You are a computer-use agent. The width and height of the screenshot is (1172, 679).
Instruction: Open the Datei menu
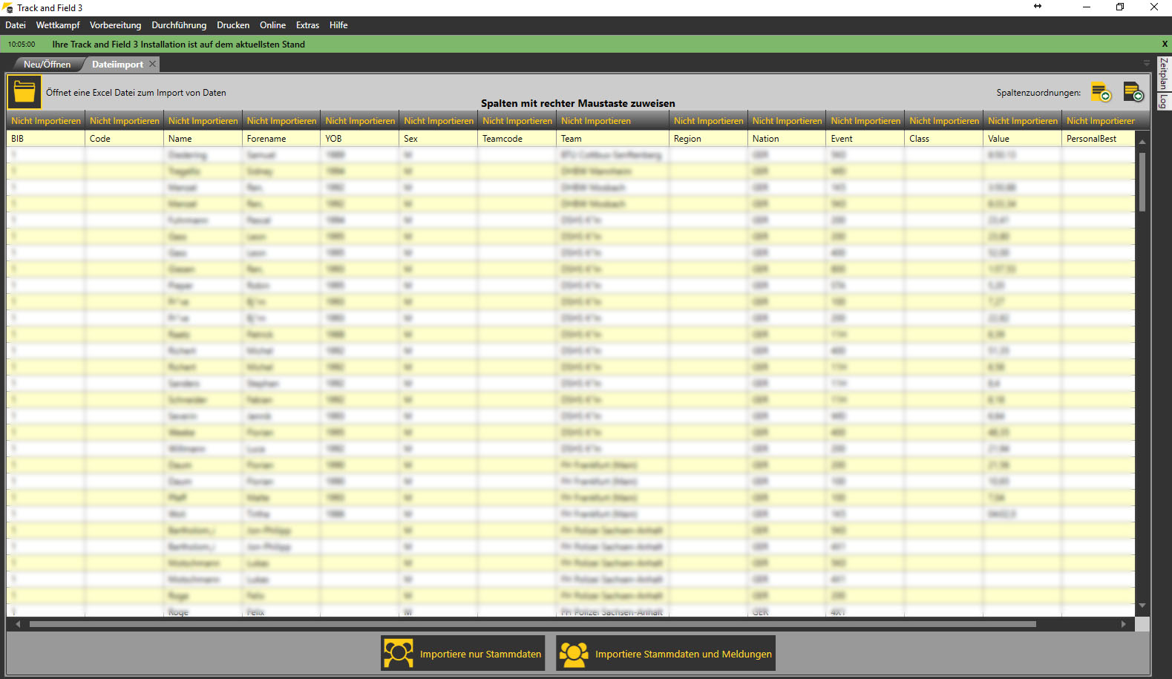point(16,25)
